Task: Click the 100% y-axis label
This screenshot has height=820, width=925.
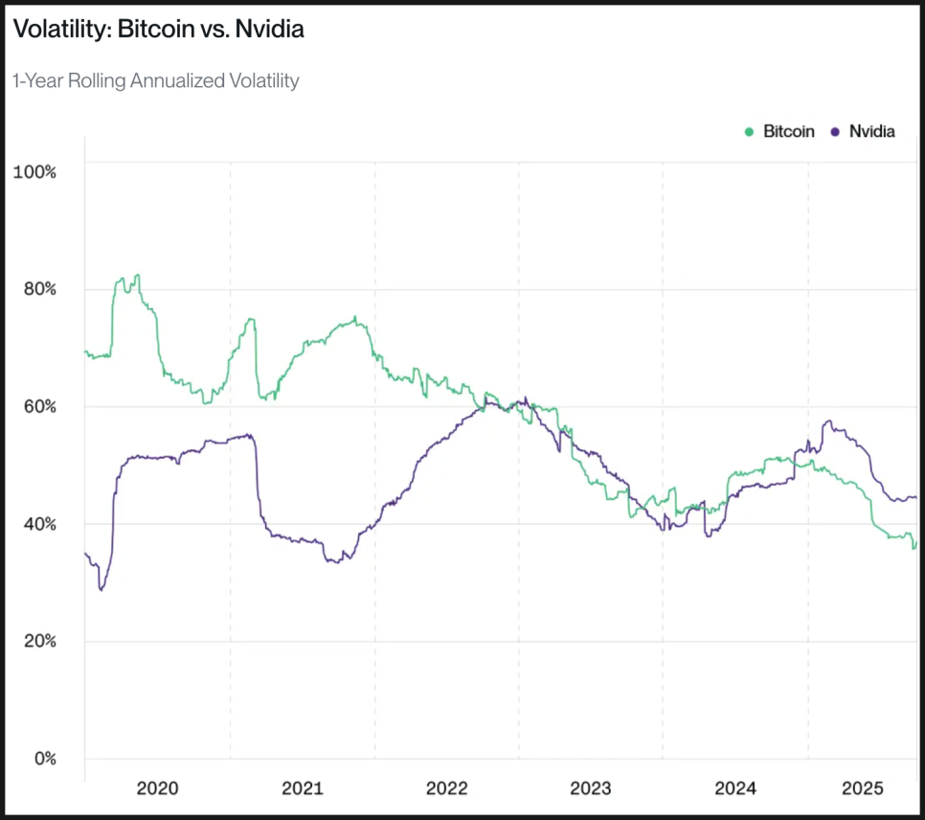Action: click(x=34, y=171)
